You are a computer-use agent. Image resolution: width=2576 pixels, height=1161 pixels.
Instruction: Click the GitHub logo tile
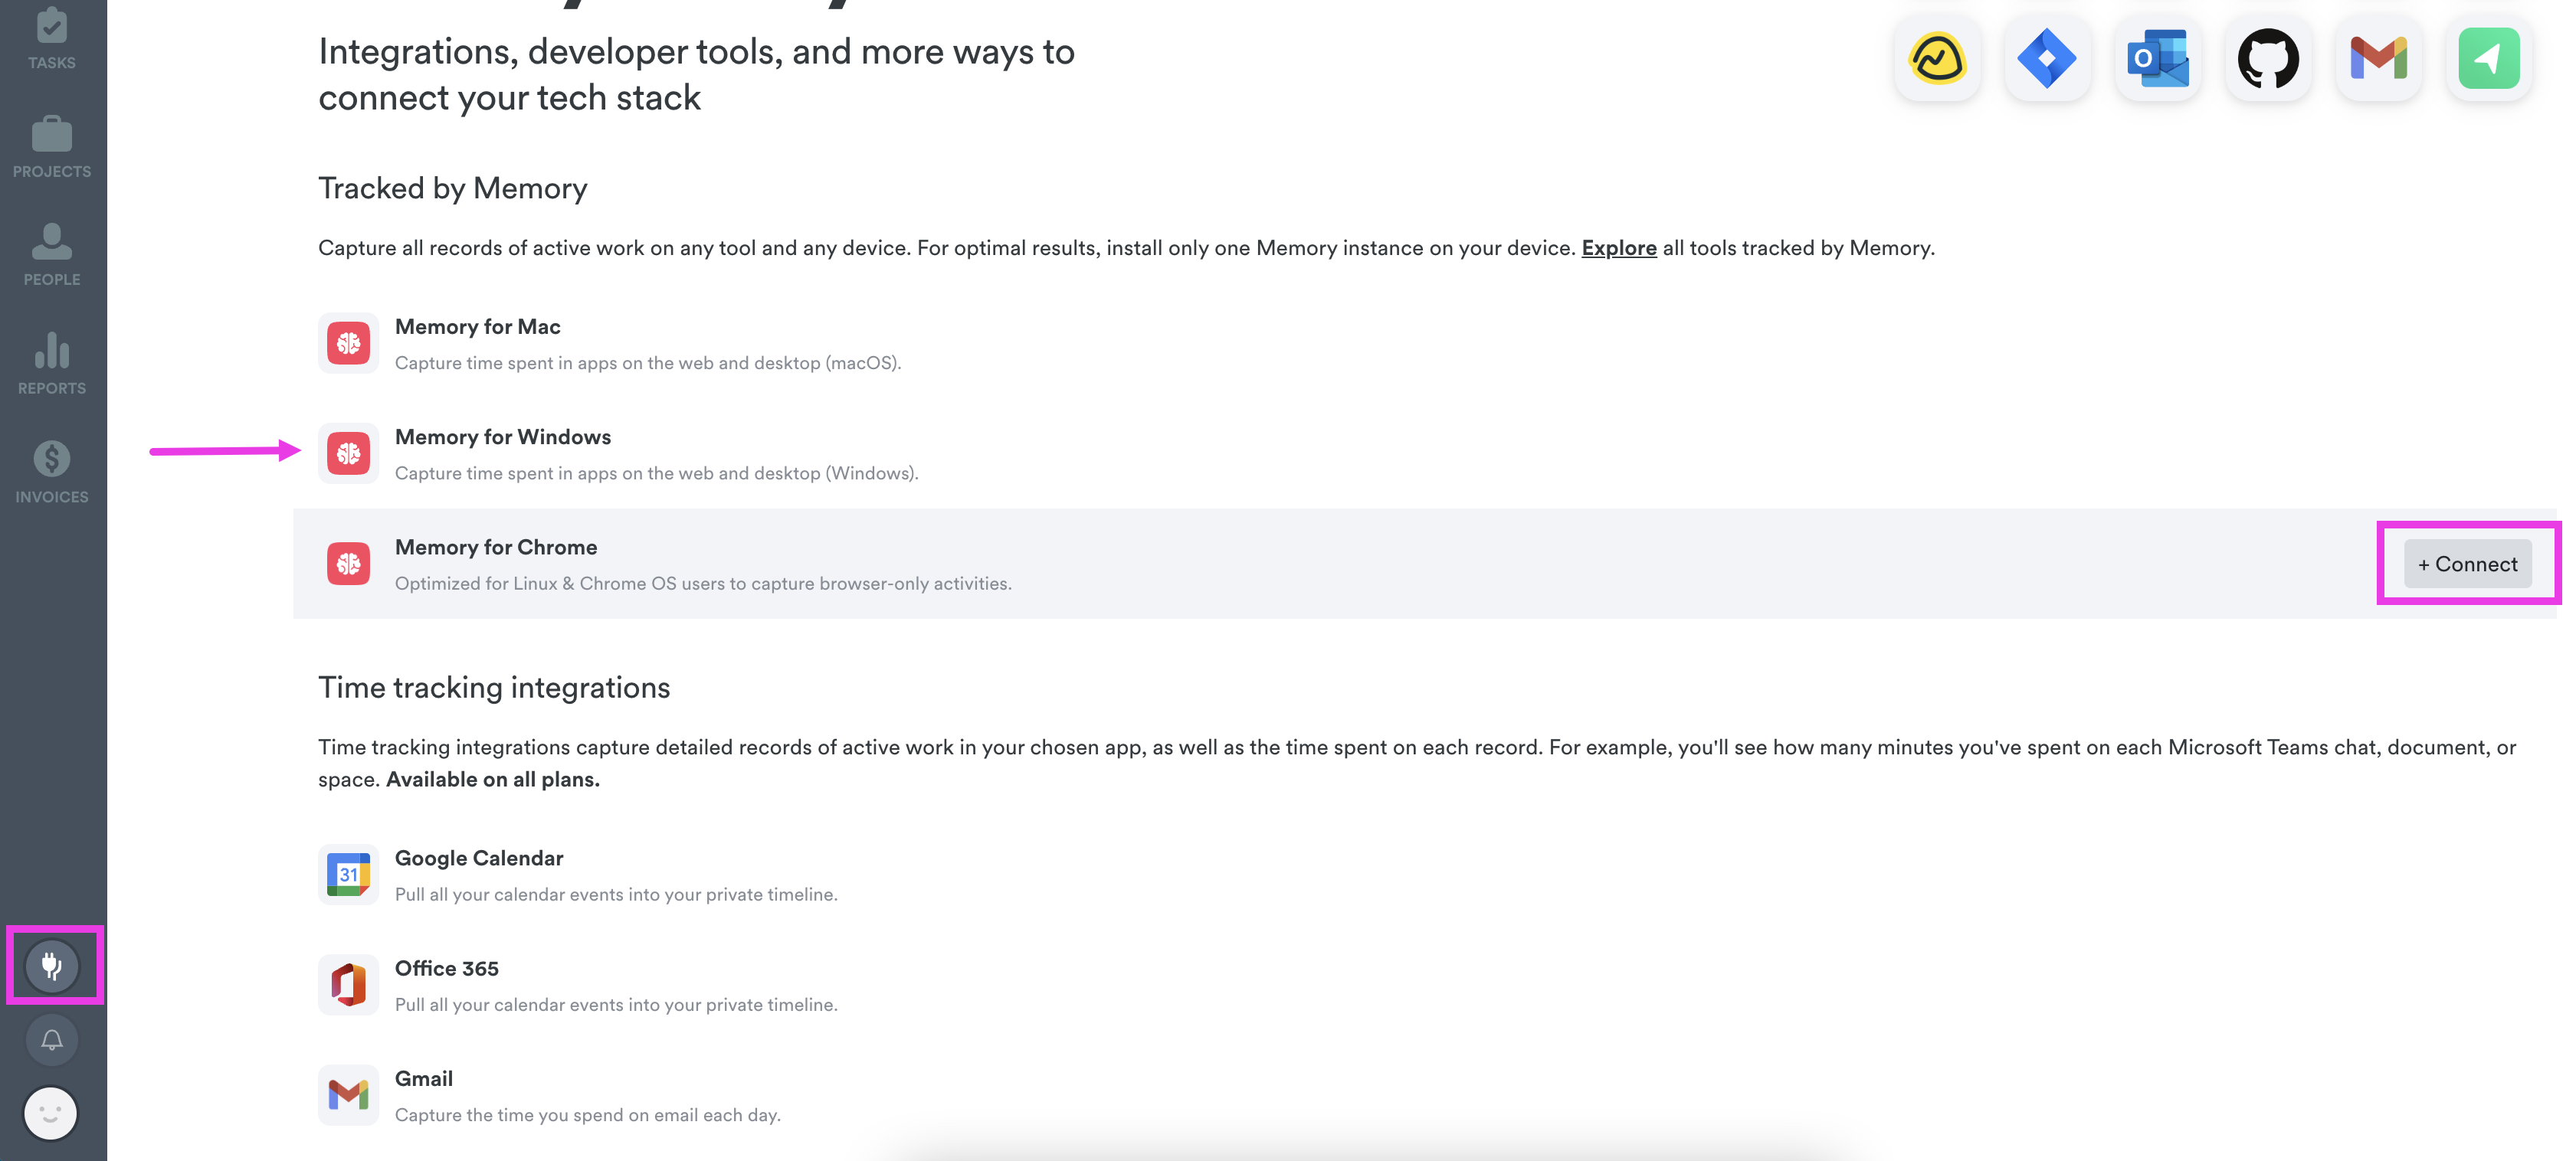[x=2267, y=59]
